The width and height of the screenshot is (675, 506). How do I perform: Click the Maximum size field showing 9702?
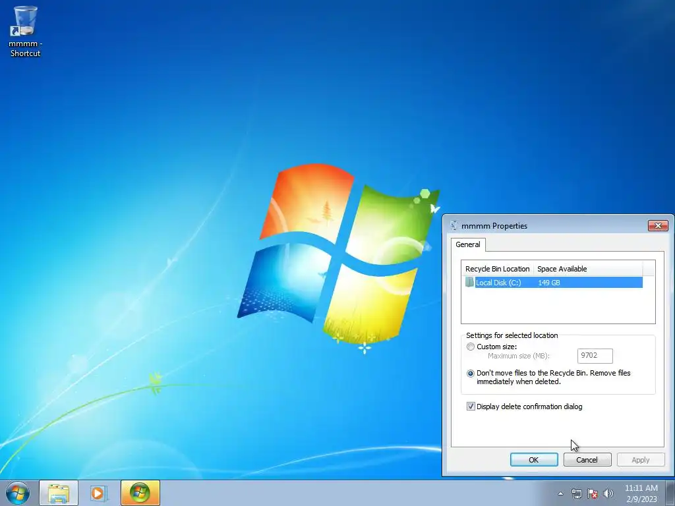tap(595, 355)
